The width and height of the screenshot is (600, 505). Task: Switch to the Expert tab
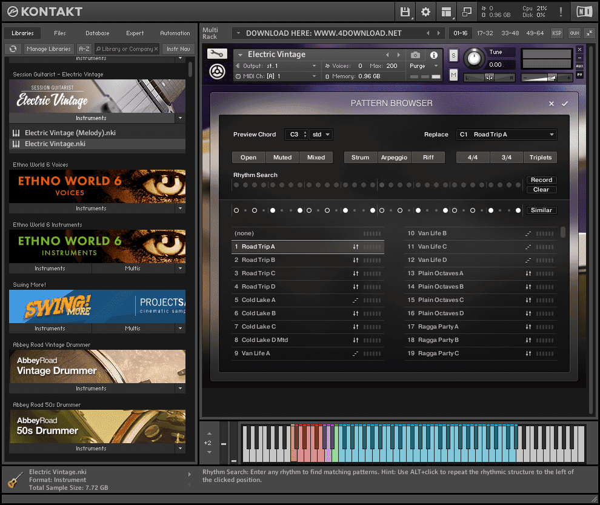pos(135,33)
